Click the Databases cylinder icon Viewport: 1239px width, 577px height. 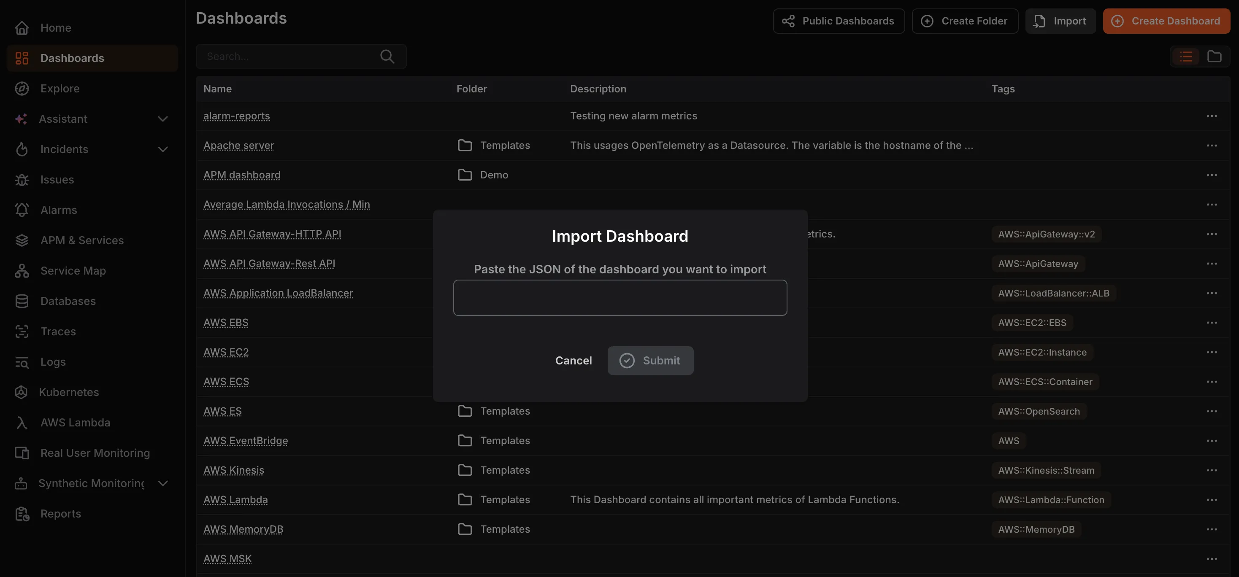point(22,301)
